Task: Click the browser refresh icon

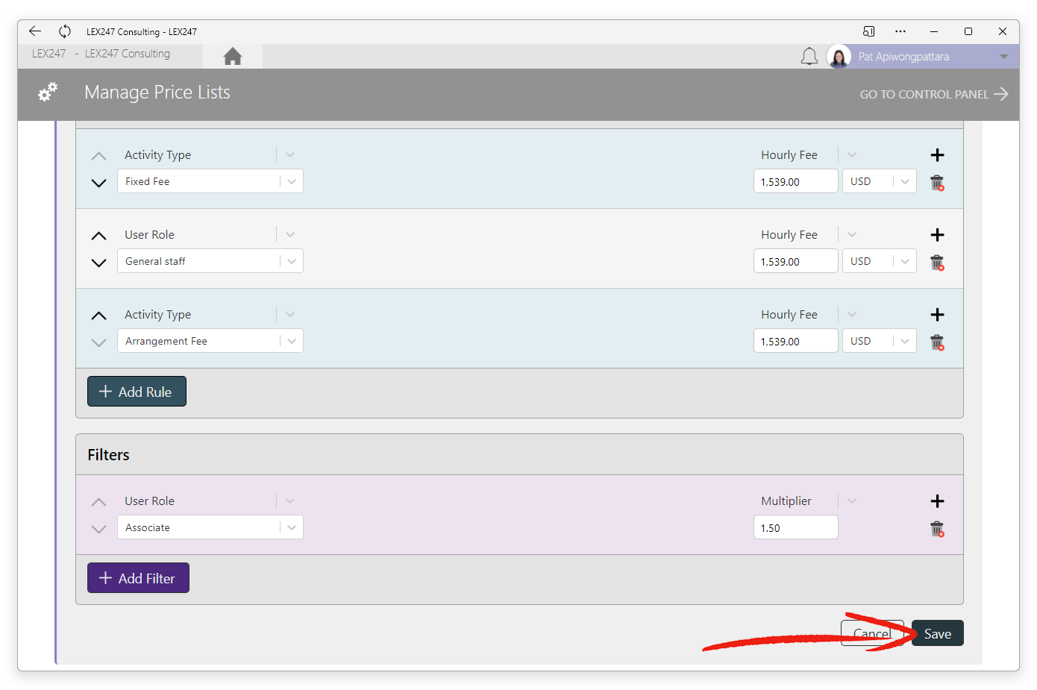Action: [65, 31]
